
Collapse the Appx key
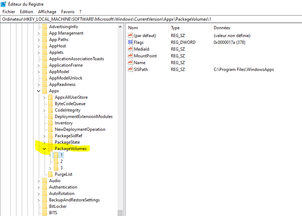[x=38, y=91]
